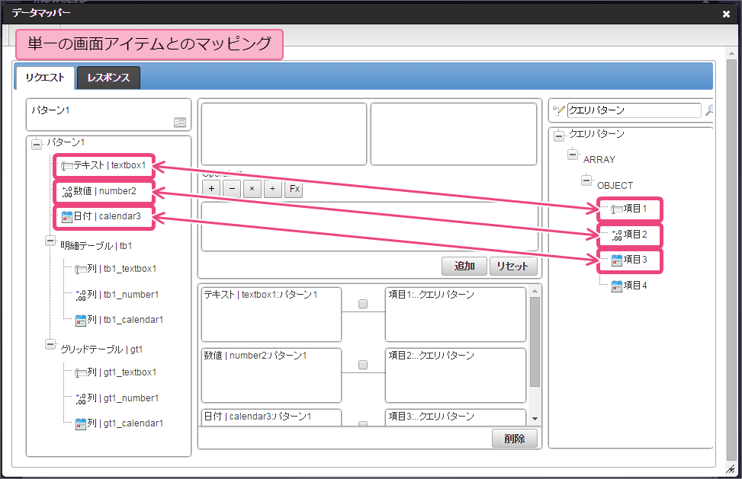Open the Fx function button

pyautogui.click(x=294, y=189)
